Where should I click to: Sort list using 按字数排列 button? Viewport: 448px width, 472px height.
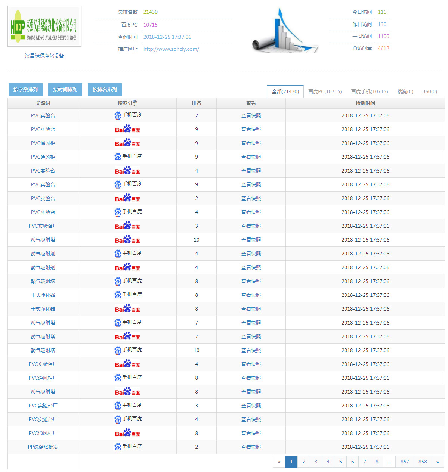pos(25,90)
